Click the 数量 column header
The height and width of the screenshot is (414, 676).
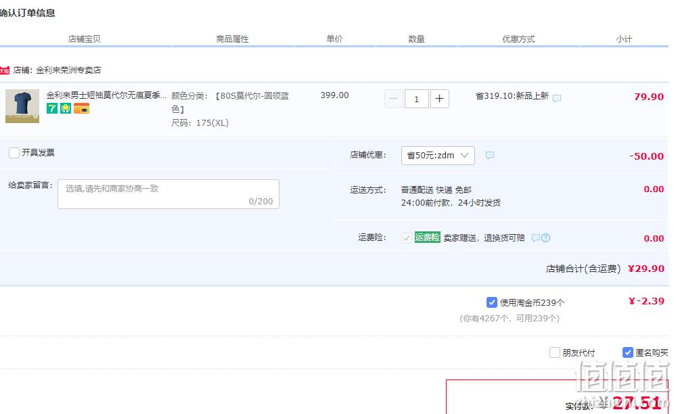416,39
